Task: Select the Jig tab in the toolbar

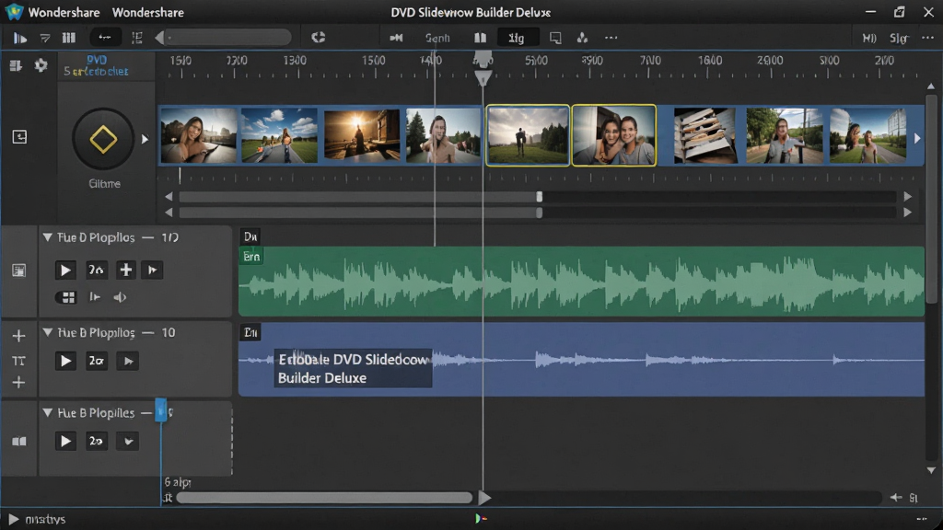Action: point(517,38)
